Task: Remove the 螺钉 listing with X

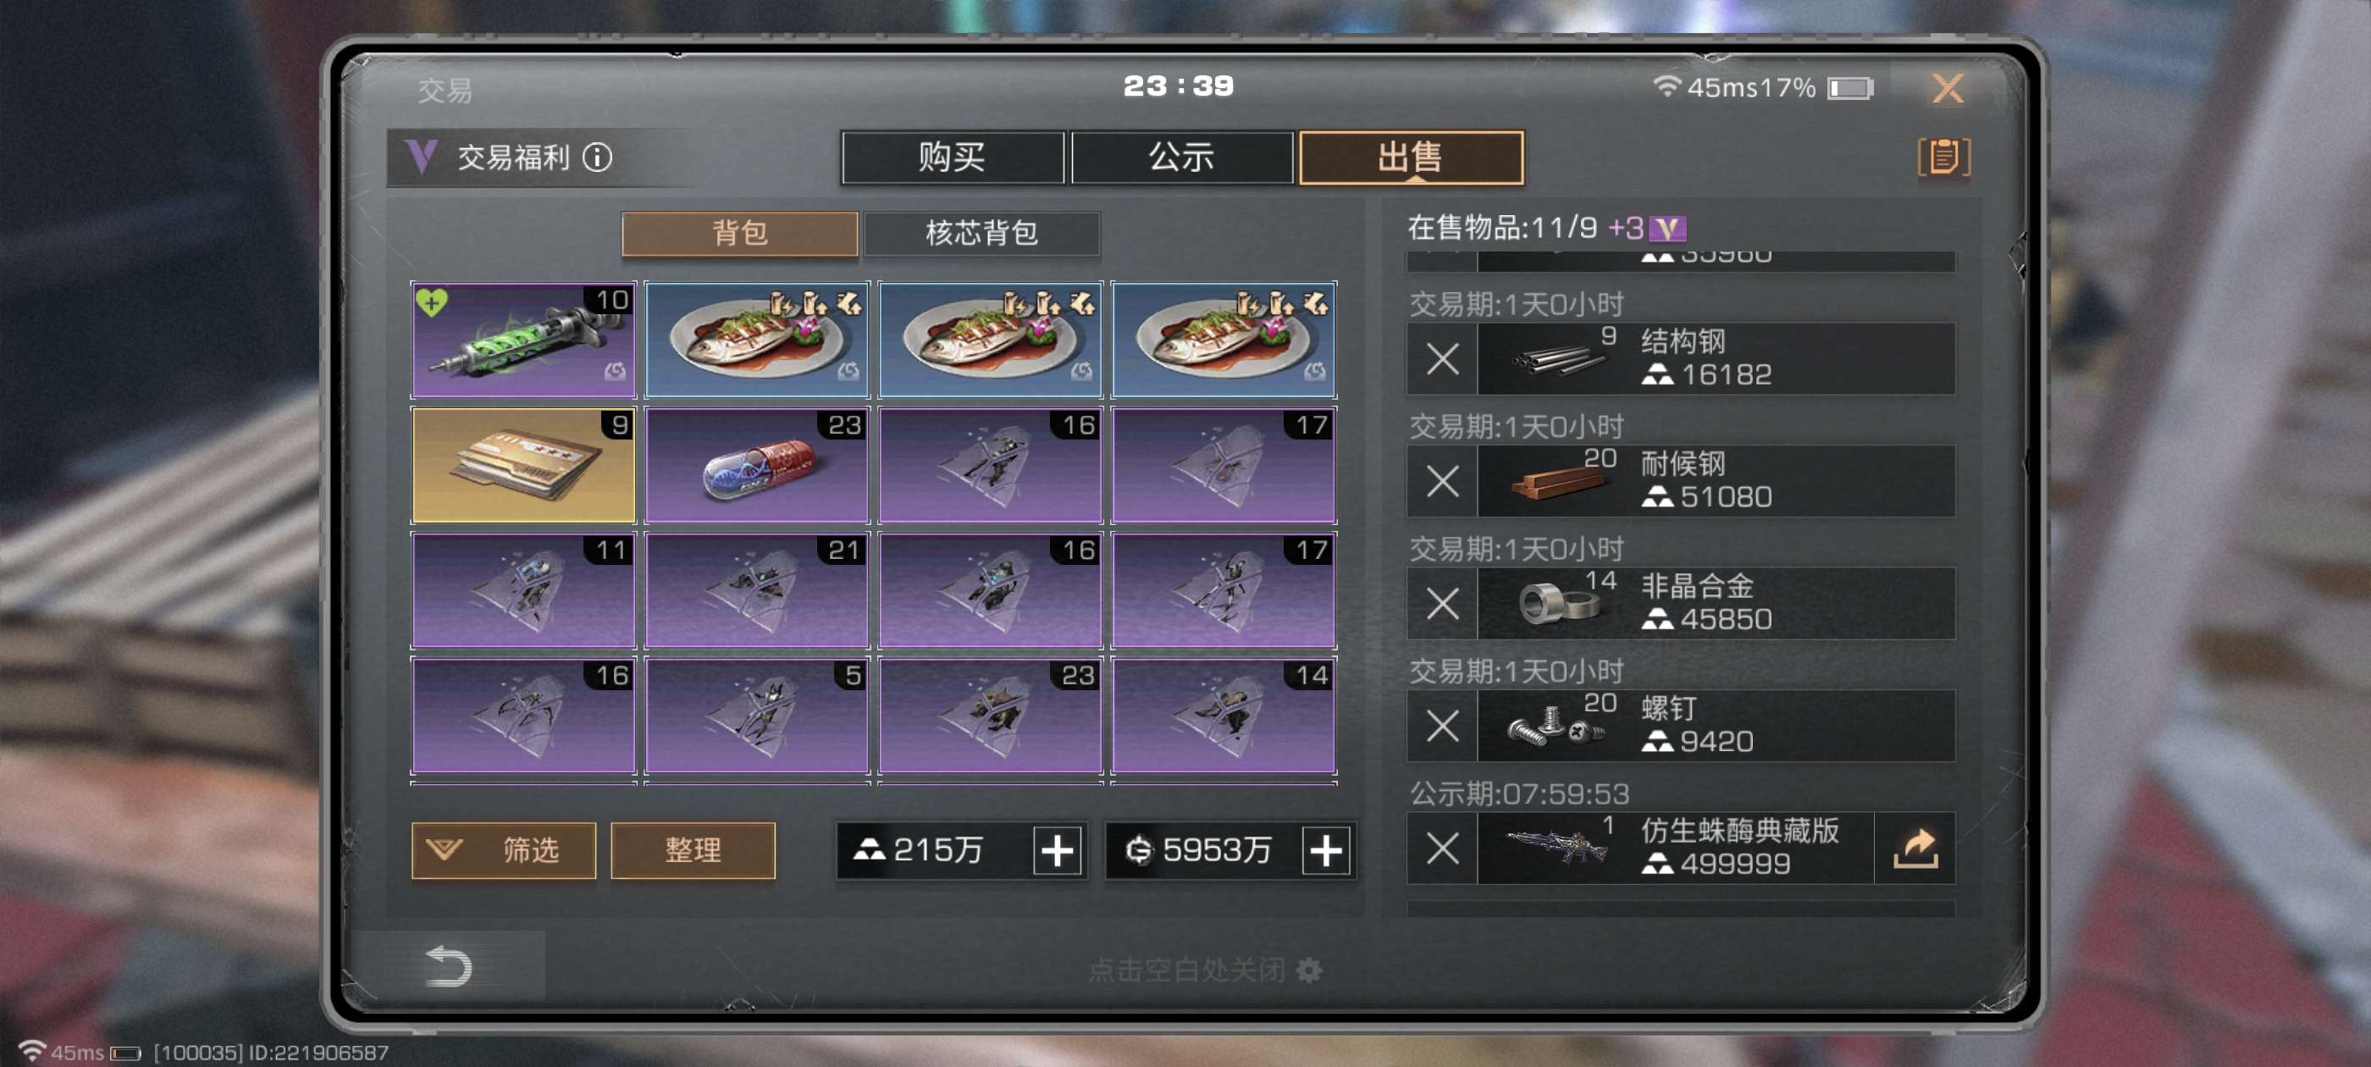Action: click(x=1442, y=726)
